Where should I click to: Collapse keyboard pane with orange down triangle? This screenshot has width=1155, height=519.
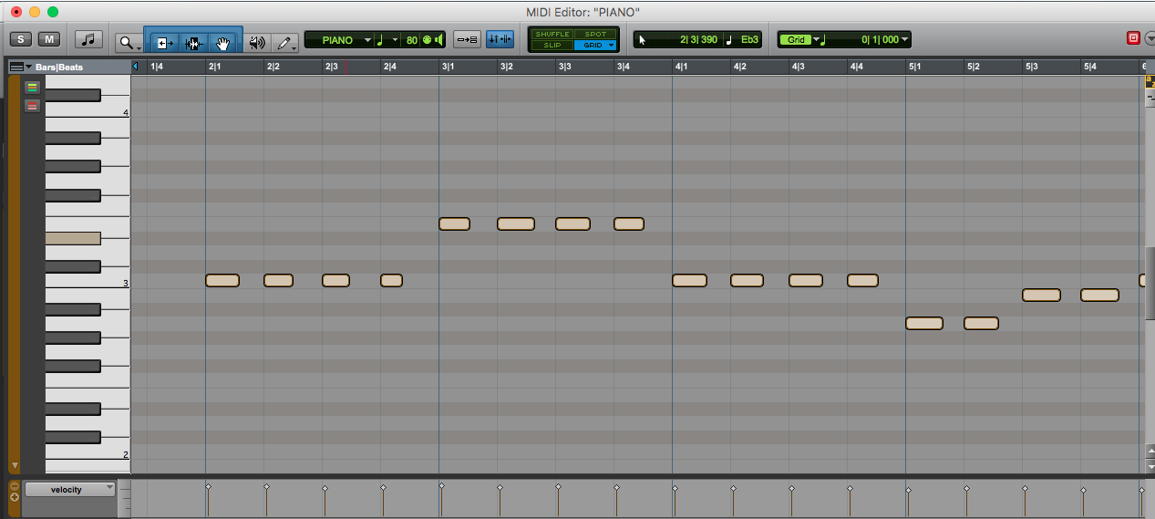point(14,465)
